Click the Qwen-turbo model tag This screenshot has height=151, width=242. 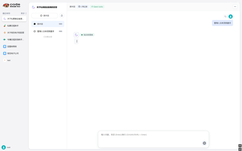pos(97,7)
